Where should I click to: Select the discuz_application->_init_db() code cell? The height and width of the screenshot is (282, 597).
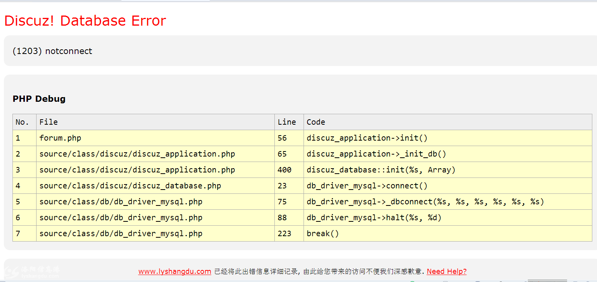click(x=448, y=154)
